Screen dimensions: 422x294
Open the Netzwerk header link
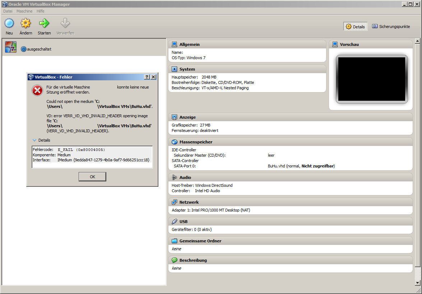click(x=189, y=202)
